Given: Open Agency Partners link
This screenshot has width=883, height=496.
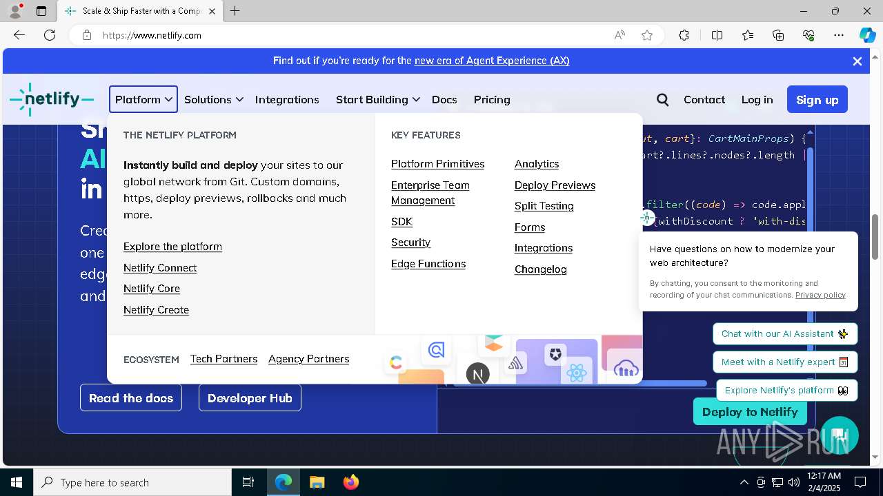Looking at the screenshot, I should pyautogui.click(x=308, y=359).
